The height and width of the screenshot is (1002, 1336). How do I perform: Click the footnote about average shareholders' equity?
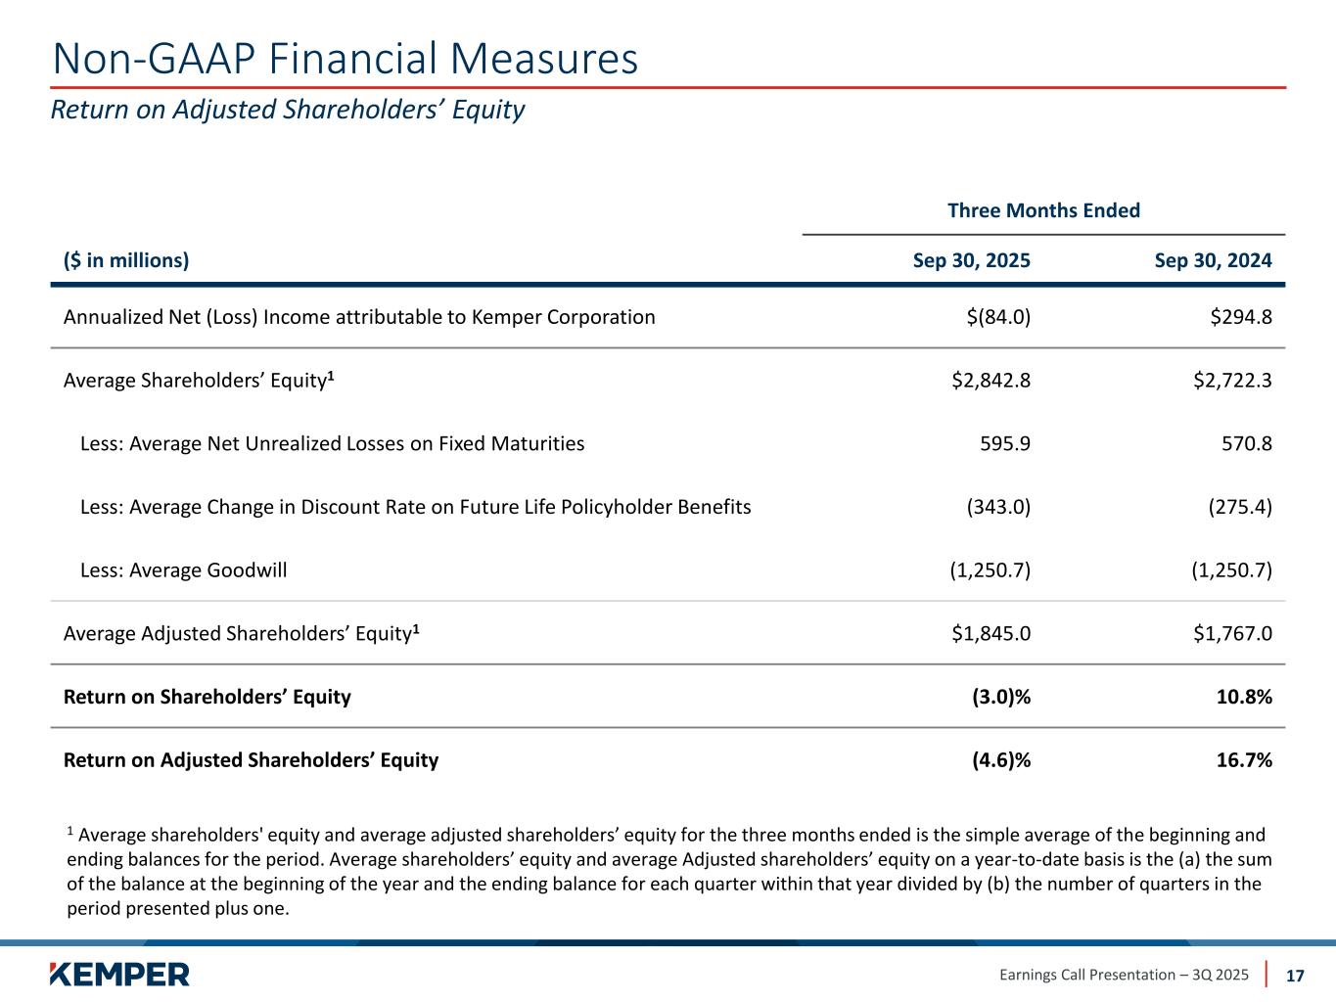point(668,871)
